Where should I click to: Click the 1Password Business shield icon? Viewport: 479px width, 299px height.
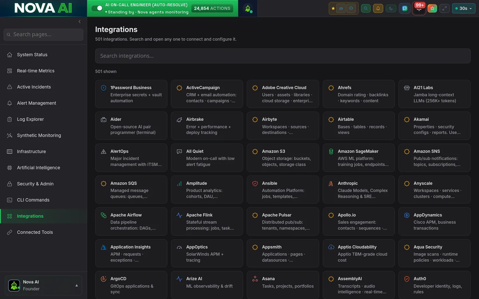point(104,88)
